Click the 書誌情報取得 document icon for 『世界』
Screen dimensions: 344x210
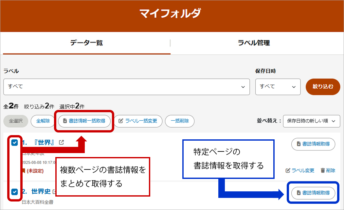(298, 144)
